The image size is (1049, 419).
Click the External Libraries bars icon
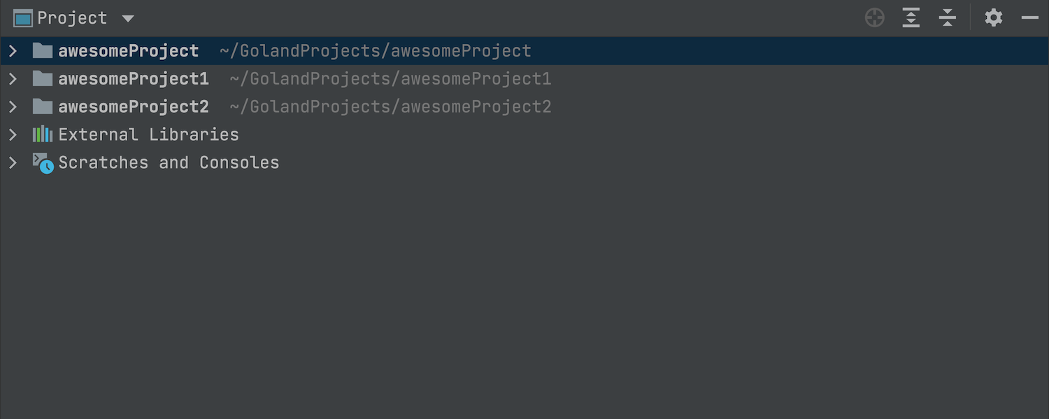(x=43, y=134)
